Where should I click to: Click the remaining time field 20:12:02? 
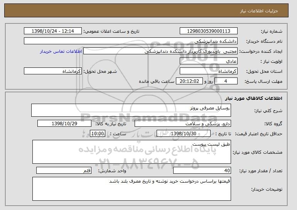(189, 81)
